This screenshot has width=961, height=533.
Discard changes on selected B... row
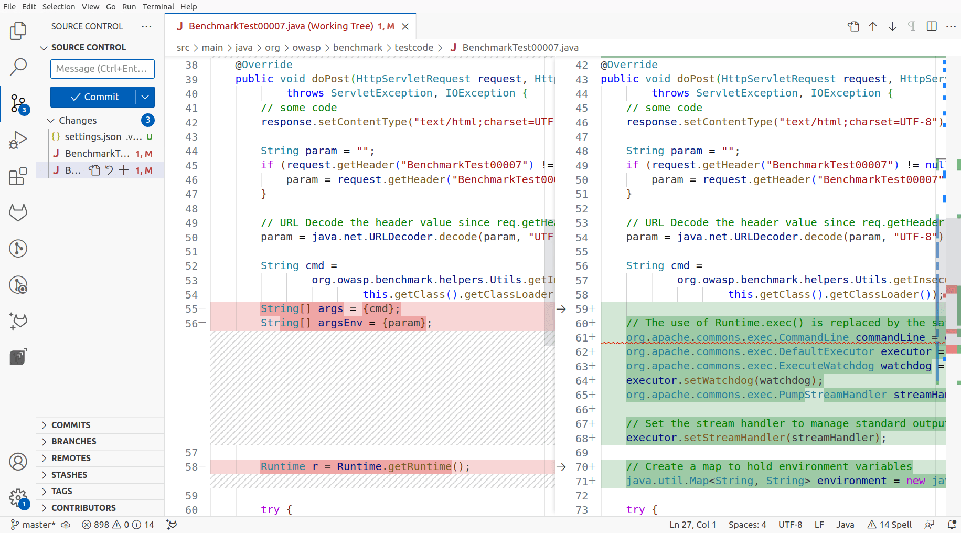click(x=109, y=170)
